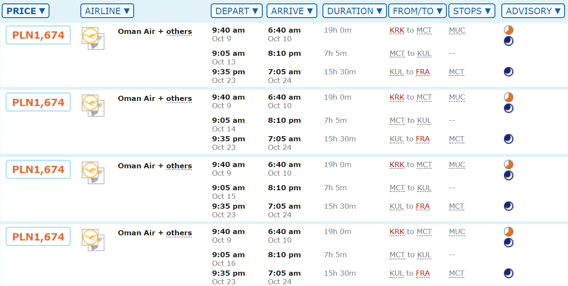
Task: Open the 'others' link in the first Oman Air result
Action: tap(179, 31)
